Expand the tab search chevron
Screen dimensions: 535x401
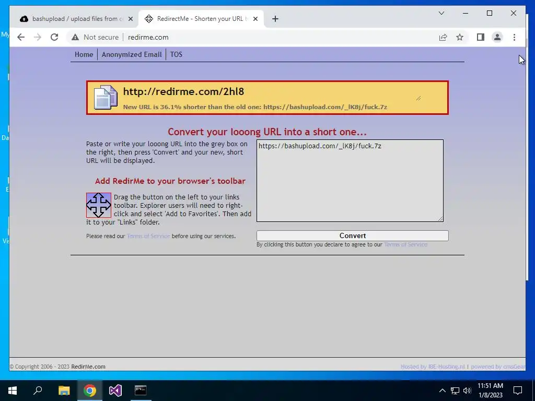coord(441,13)
